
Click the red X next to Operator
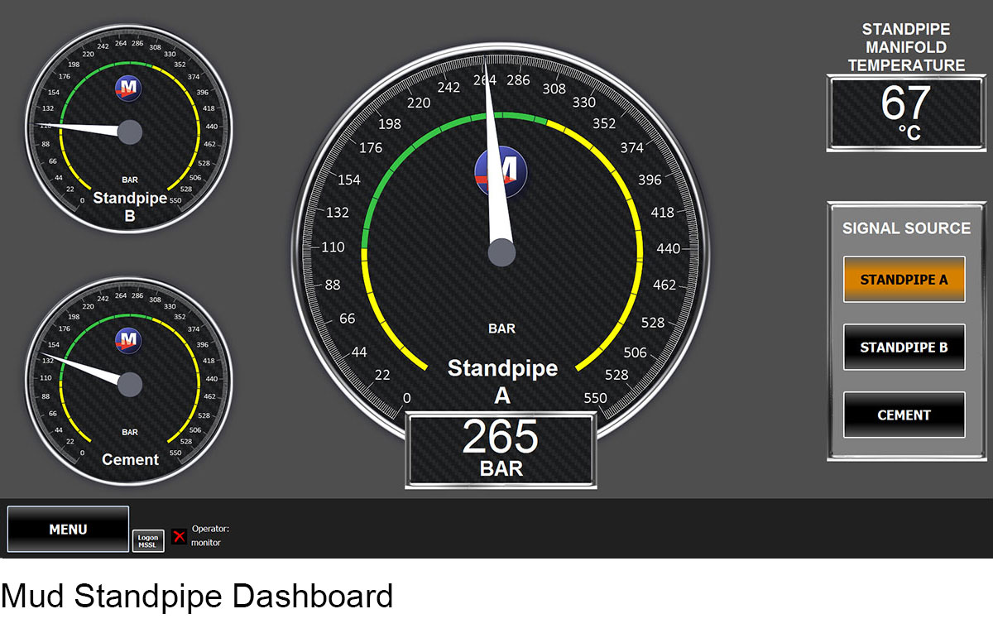180,538
